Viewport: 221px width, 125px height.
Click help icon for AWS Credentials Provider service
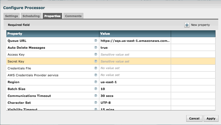click(x=96, y=75)
